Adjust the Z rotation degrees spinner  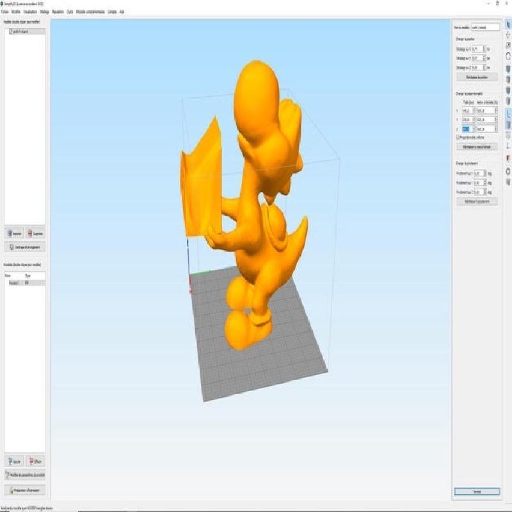pyautogui.click(x=485, y=192)
